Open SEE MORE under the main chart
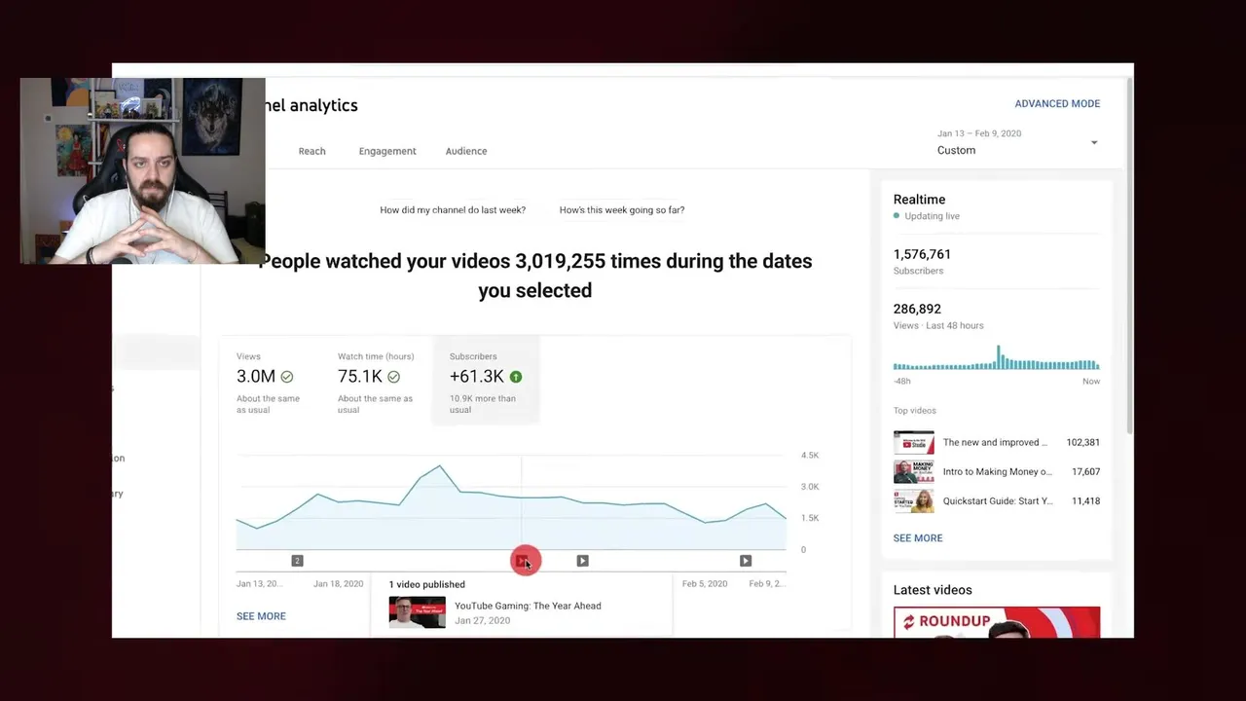 [261, 616]
